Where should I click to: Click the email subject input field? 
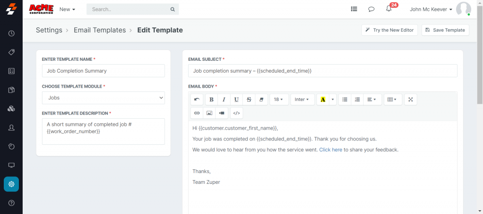(x=323, y=71)
